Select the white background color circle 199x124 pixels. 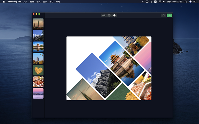pyautogui.click(x=114, y=15)
